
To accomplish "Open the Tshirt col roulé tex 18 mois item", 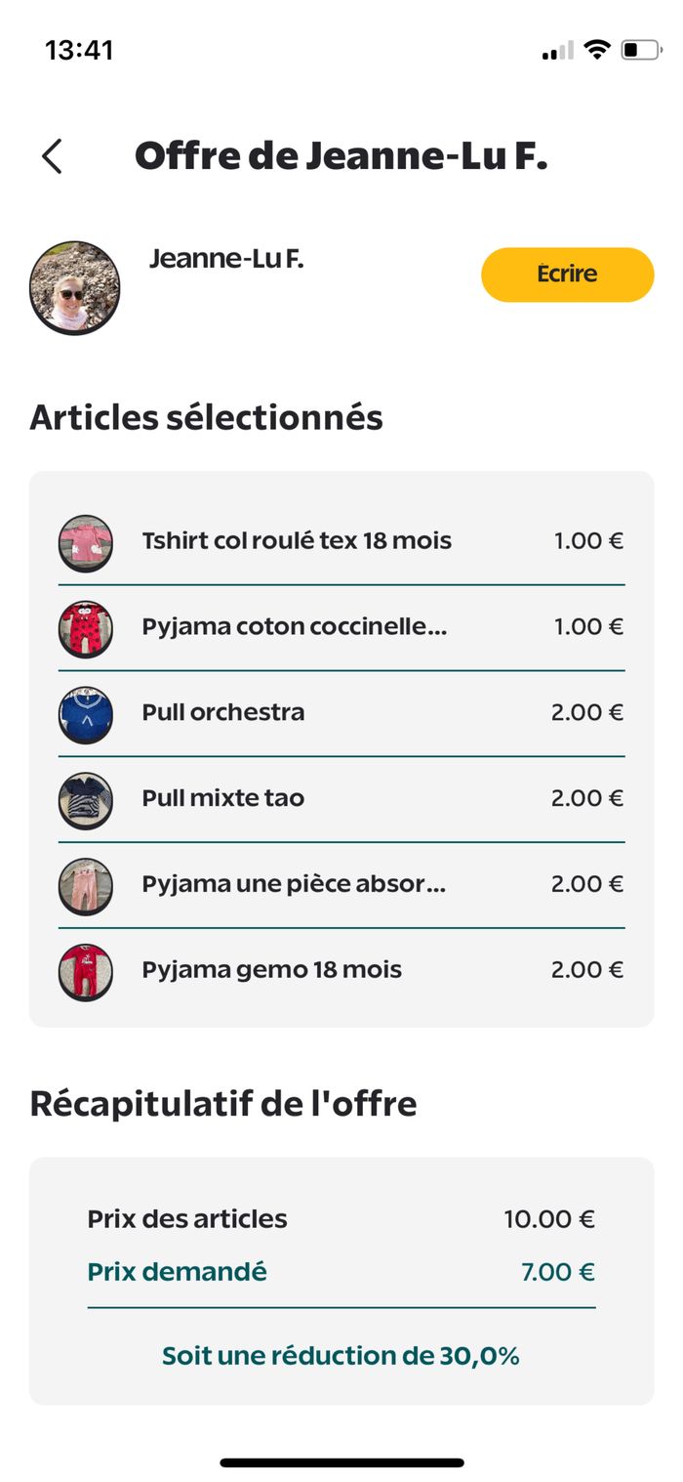I will coord(297,541).
